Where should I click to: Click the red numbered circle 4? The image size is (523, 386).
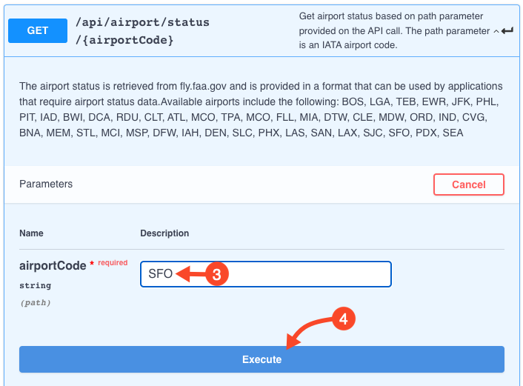[x=344, y=319]
